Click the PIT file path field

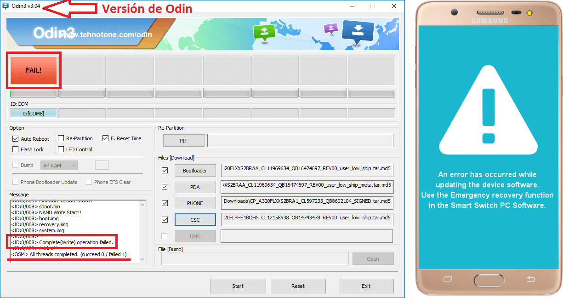click(300, 140)
